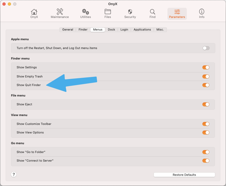Click the "File menu" heading
Viewport: 226px width, 186px height.
[x=18, y=95]
